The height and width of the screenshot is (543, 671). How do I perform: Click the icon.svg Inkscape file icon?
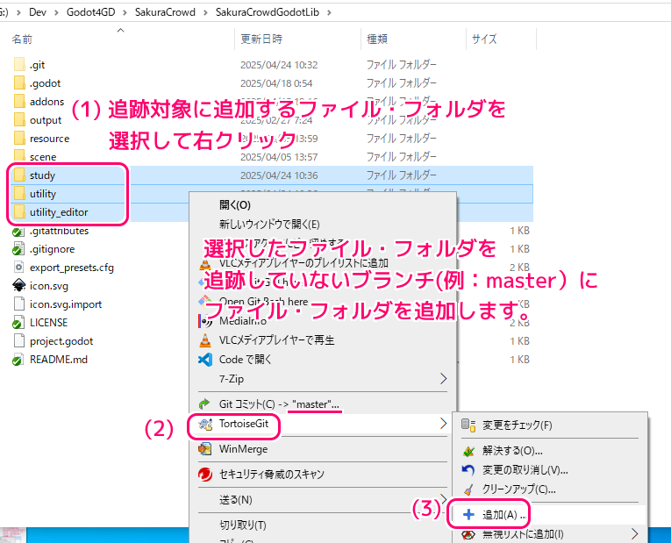[x=18, y=285]
